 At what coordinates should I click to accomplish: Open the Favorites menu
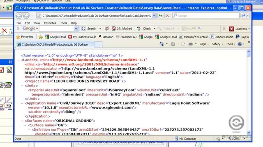(x=50, y=23)
